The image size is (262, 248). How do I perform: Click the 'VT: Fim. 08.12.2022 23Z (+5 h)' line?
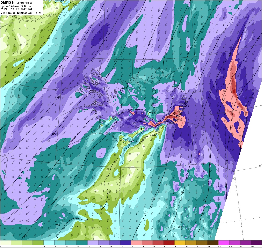(21, 13)
